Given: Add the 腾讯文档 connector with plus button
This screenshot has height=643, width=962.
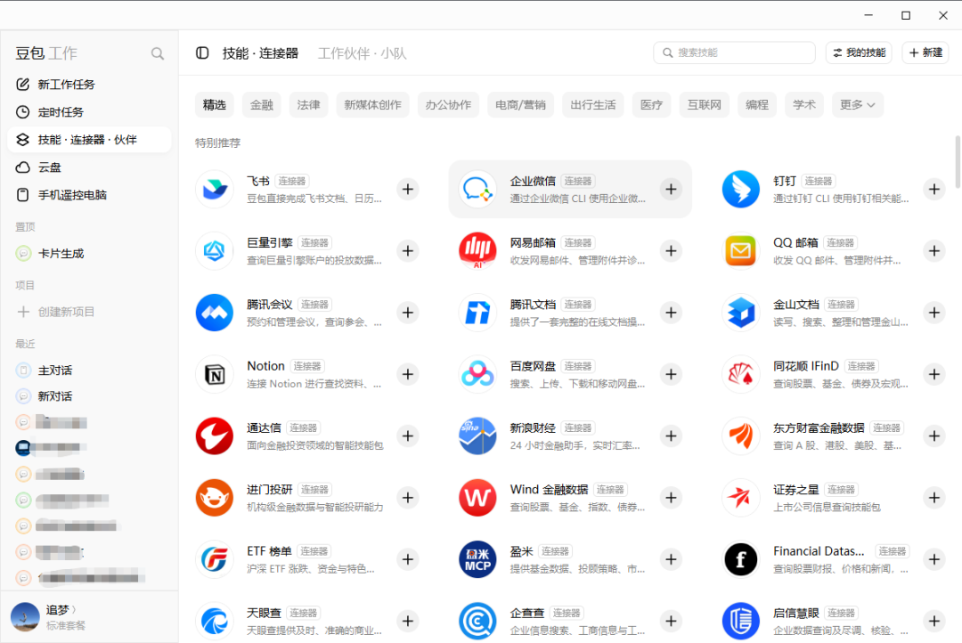Looking at the screenshot, I should point(672,313).
